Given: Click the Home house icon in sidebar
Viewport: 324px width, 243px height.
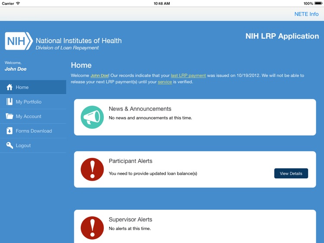Looking at the screenshot, I should coord(10,87).
